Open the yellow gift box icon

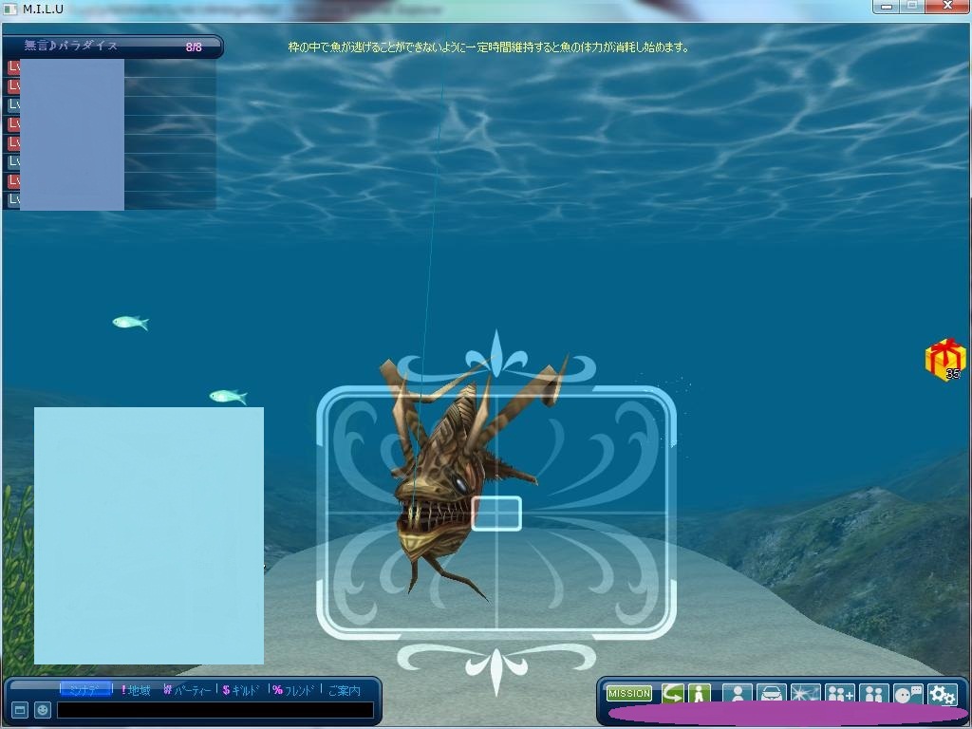944,359
